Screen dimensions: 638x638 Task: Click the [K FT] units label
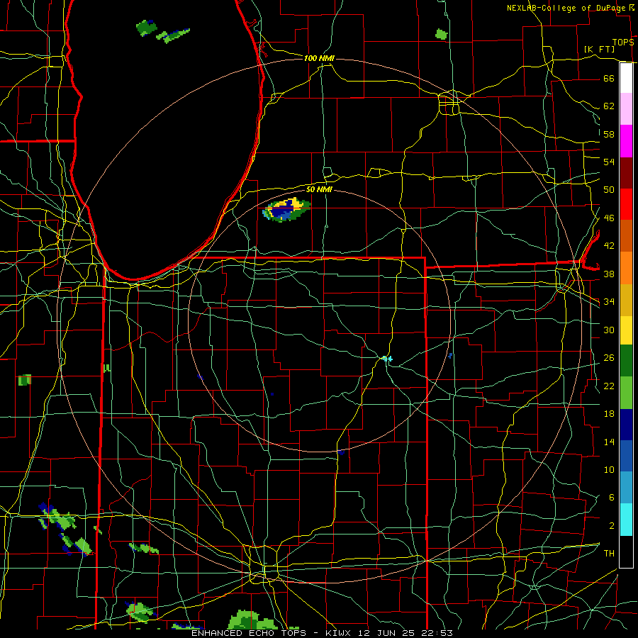[x=599, y=50]
